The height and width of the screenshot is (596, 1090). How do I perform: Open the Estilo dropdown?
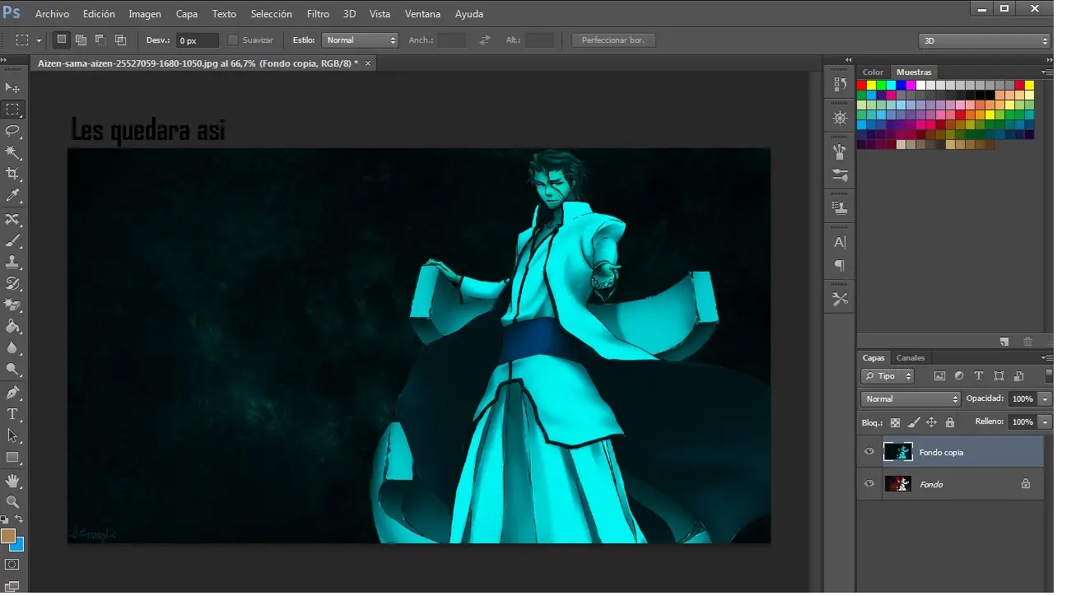tap(360, 40)
